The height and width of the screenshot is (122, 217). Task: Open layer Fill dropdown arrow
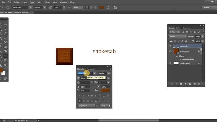click(202, 41)
